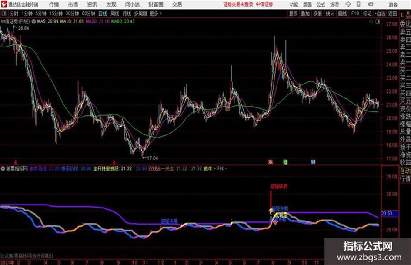The width and height of the screenshot is (411, 265).
Task: Click the 标记 mark button
Action: pos(367,13)
